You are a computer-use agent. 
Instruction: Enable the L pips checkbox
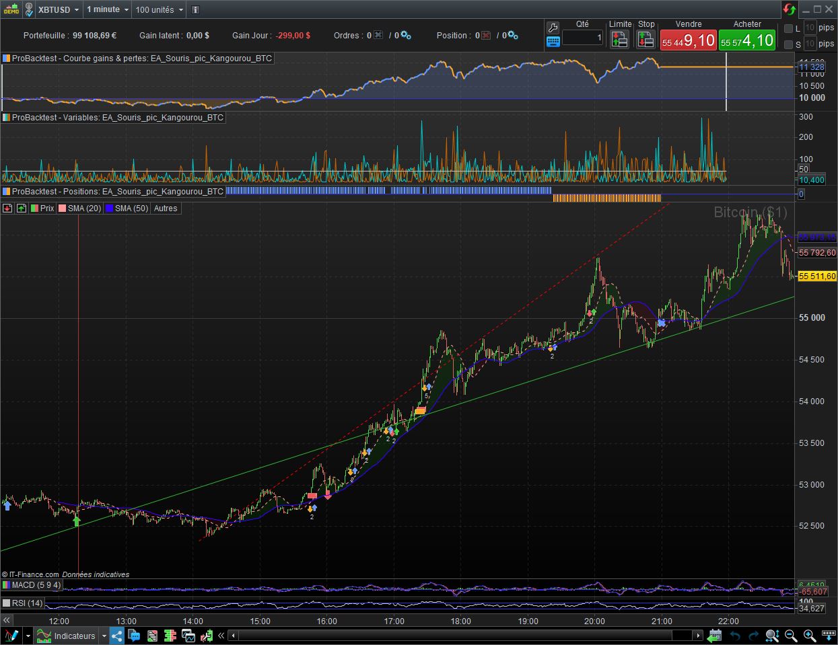pyautogui.click(x=788, y=28)
